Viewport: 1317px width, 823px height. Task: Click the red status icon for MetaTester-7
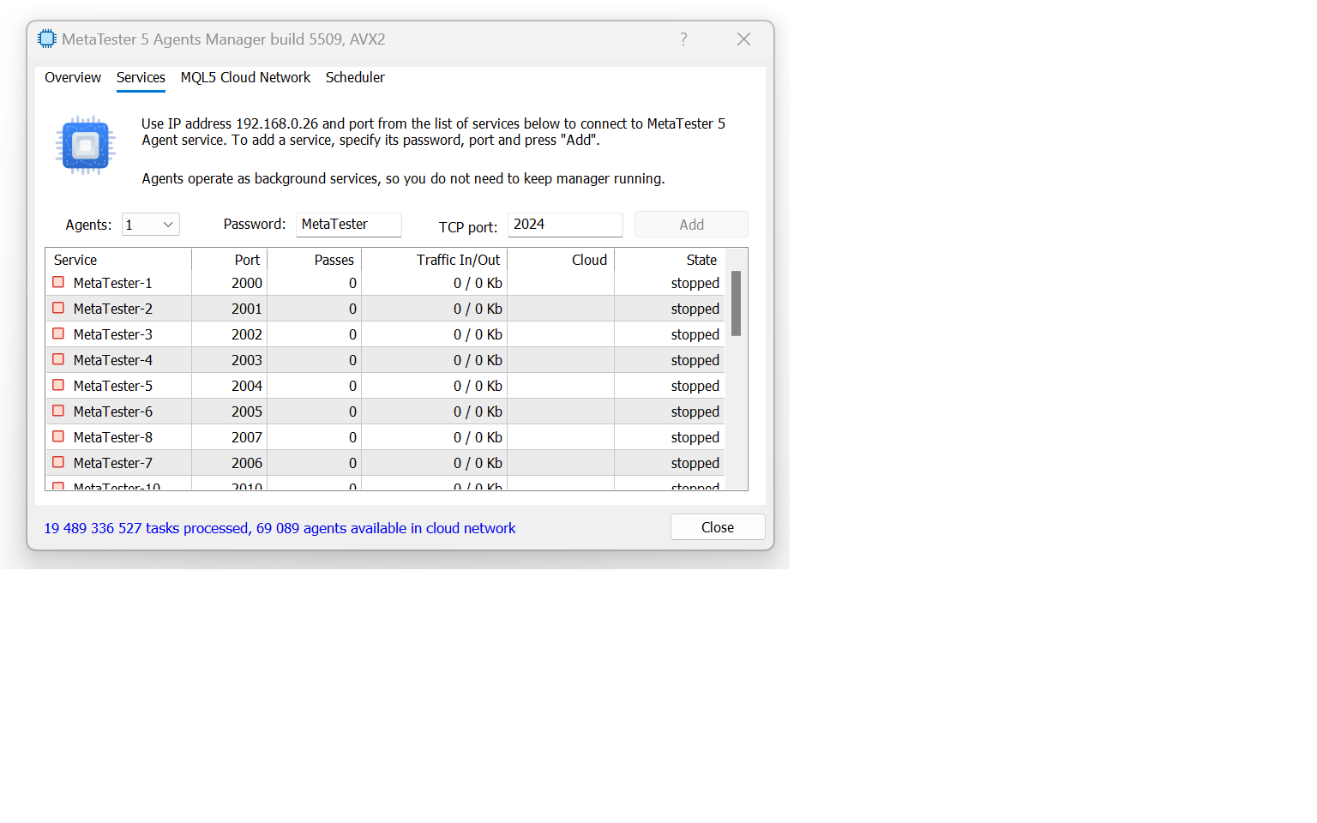point(58,462)
